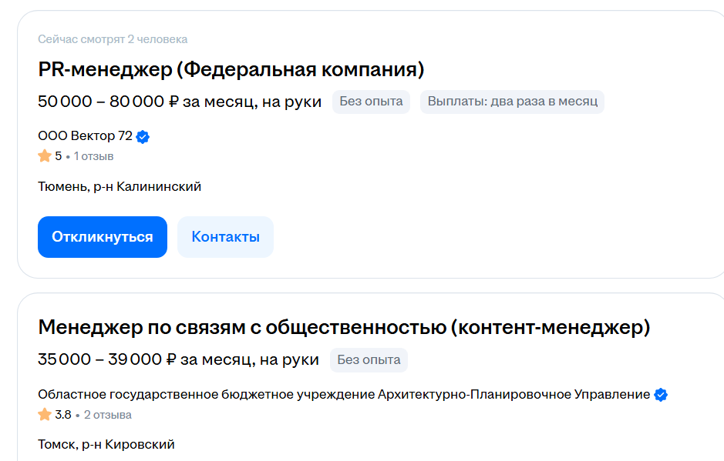This screenshot has width=724, height=461.
Task: Click Выплаты: два раза в месяц tag
Action: click(512, 102)
